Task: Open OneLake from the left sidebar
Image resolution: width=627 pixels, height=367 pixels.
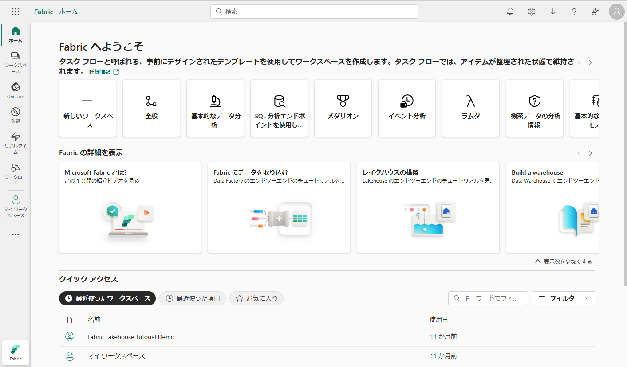Action: (16, 90)
